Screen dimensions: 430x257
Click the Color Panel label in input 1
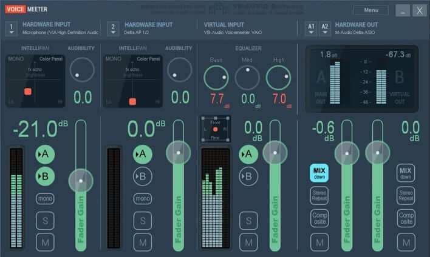pyautogui.click(x=51, y=59)
